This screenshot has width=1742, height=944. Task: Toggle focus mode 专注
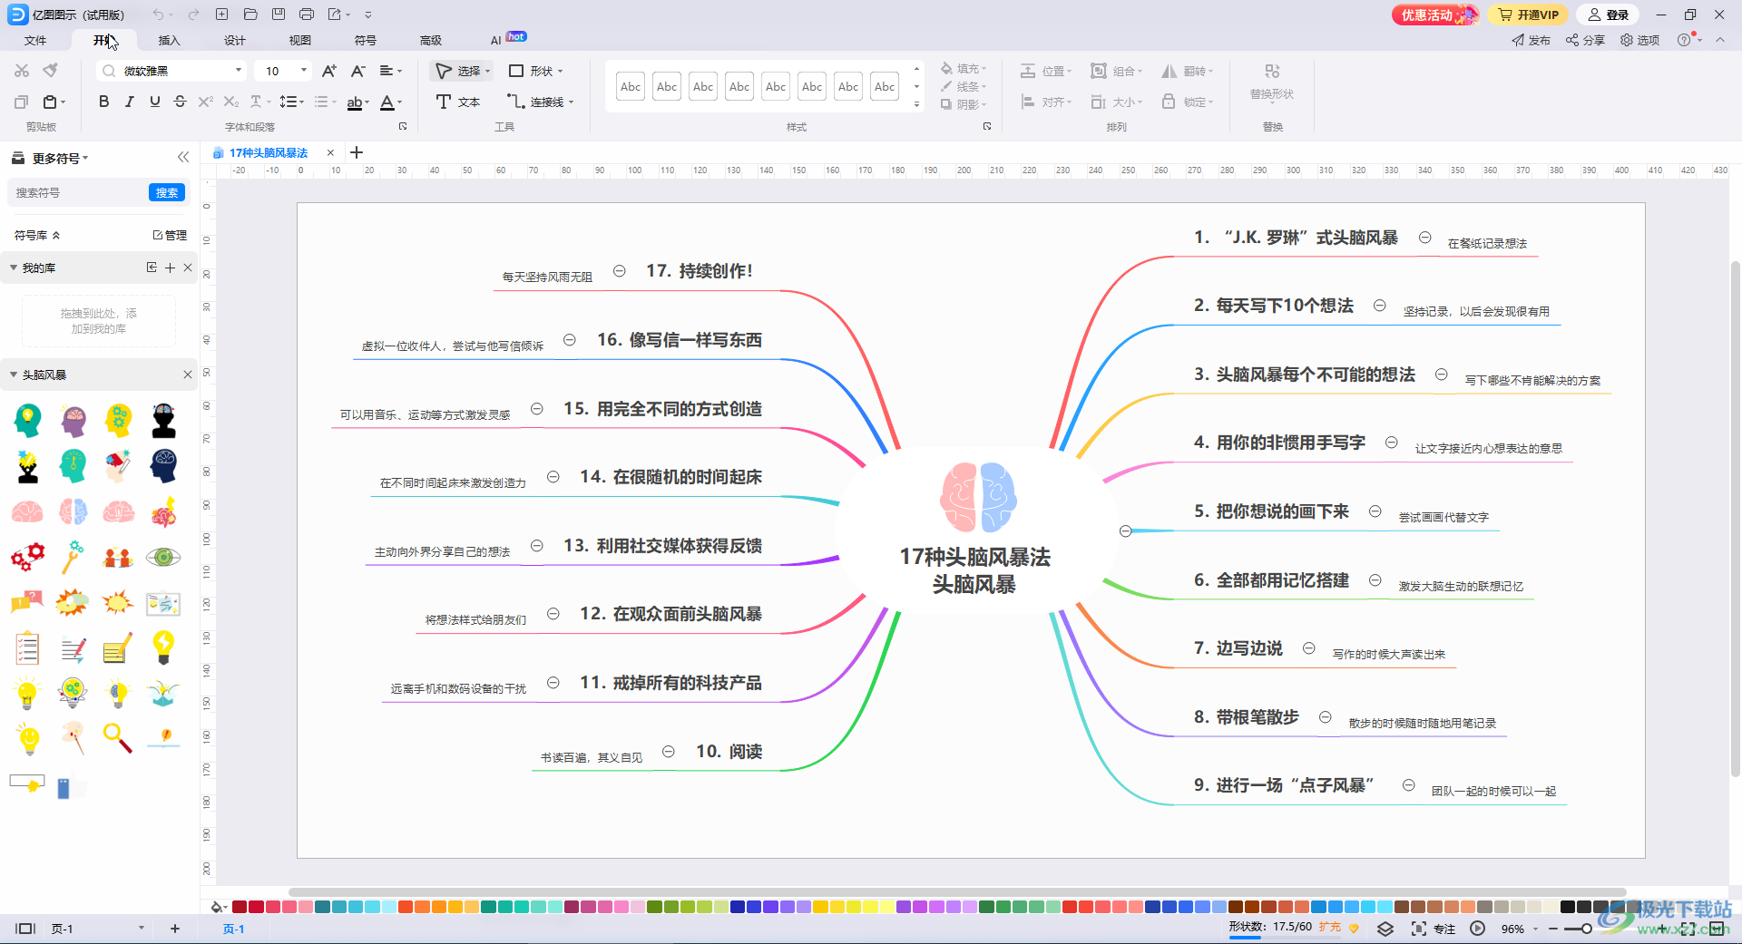click(x=1434, y=929)
